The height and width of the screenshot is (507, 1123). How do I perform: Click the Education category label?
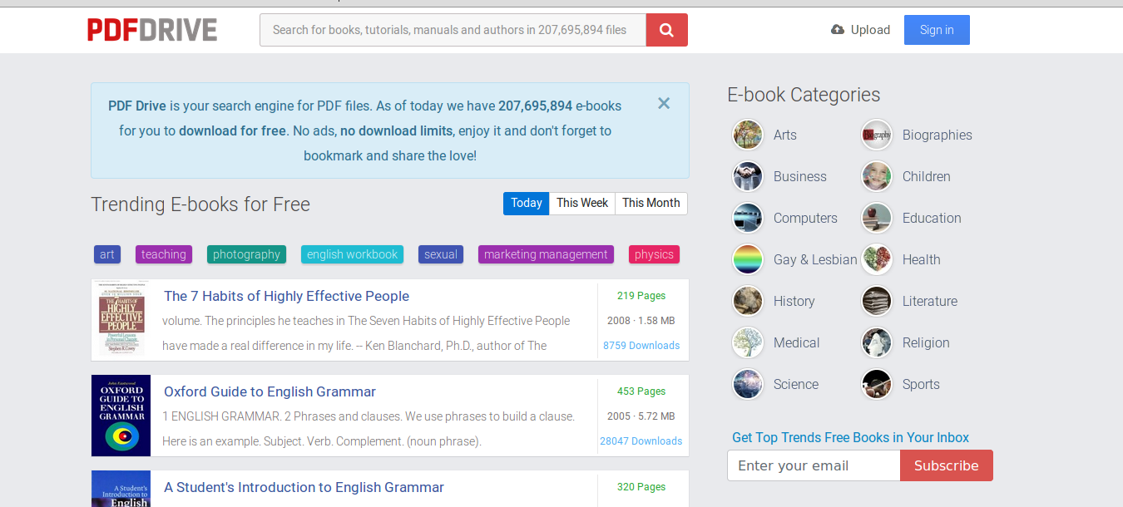(x=932, y=218)
